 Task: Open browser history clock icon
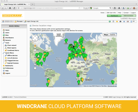click(115, 8)
